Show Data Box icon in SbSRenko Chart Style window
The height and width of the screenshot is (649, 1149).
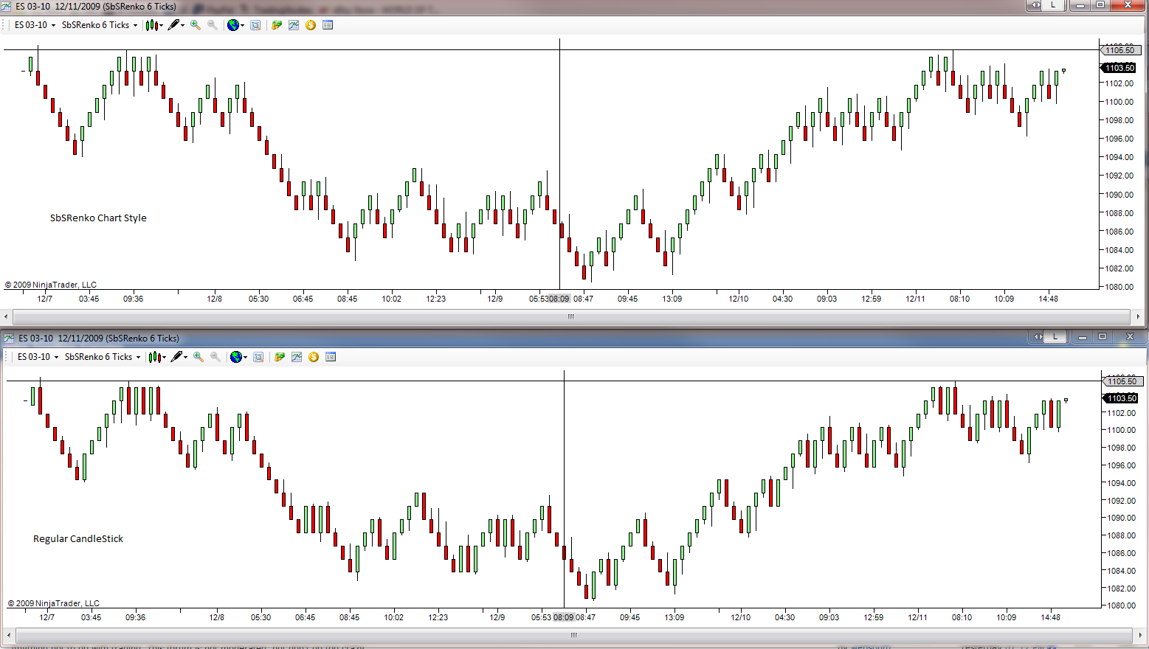[255, 25]
